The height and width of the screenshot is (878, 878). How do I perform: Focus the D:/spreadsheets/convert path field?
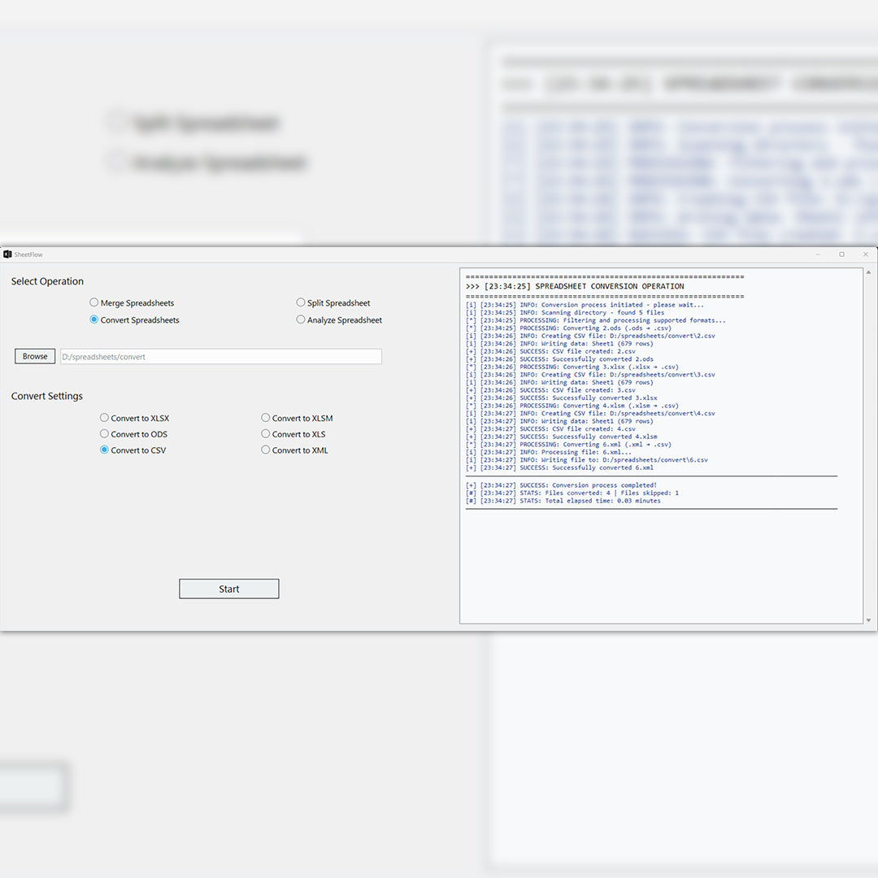pyautogui.click(x=221, y=357)
